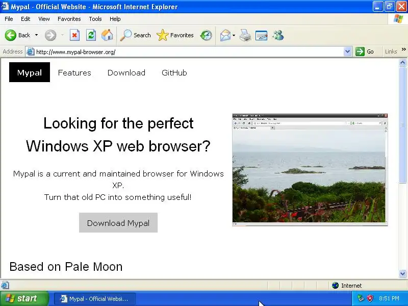Open the Tools menu
The width and height of the screenshot is (408, 306).
point(95,19)
